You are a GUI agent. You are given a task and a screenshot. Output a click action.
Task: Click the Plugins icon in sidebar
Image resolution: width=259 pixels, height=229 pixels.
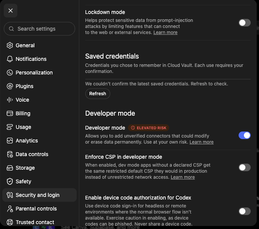(10, 86)
